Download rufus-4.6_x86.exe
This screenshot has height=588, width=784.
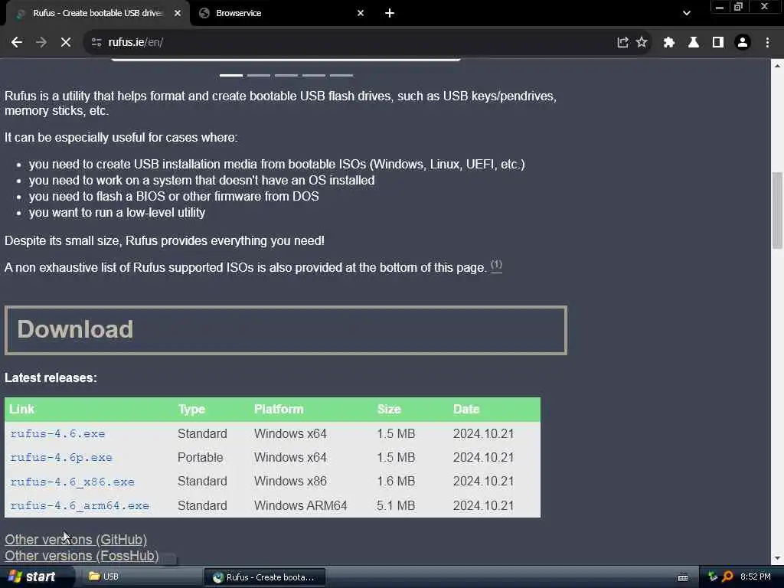(x=72, y=482)
